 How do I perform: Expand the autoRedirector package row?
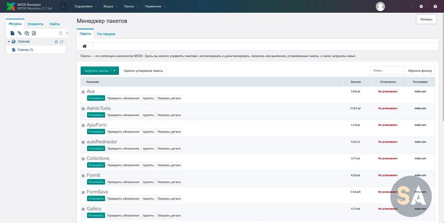[83, 142]
